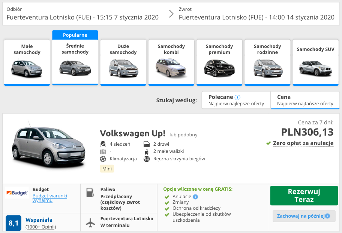The height and width of the screenshot is (233, 342).
Task: Open Budget warunki wynajmu link
Action: pyautogui.click(x=50, y=198)
